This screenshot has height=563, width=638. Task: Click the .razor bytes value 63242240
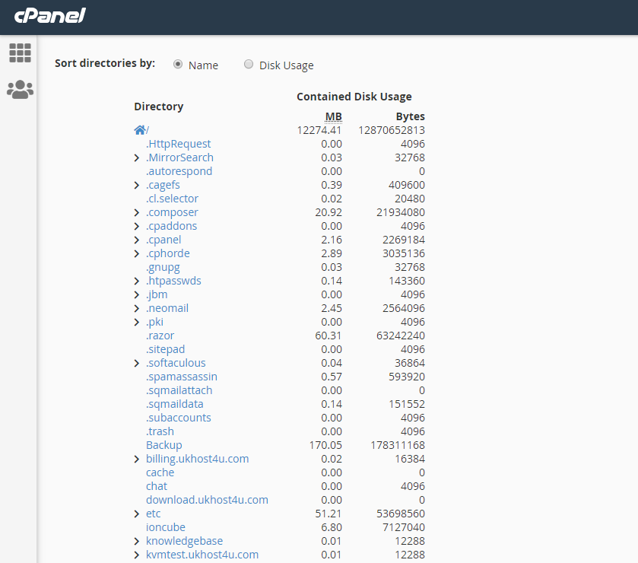(401, 336)
